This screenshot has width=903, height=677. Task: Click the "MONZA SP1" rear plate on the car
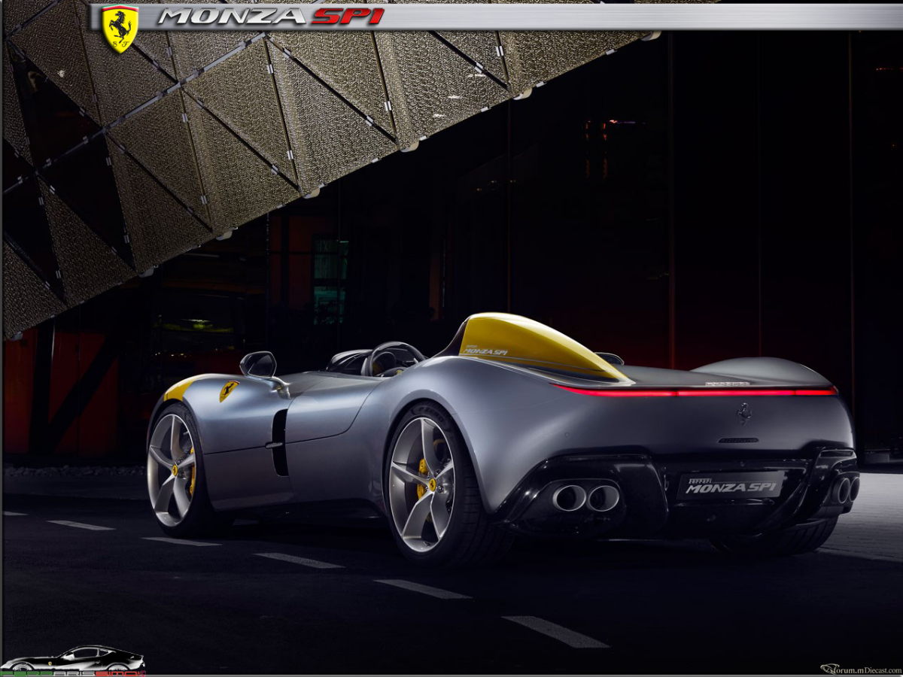(731, 486)
